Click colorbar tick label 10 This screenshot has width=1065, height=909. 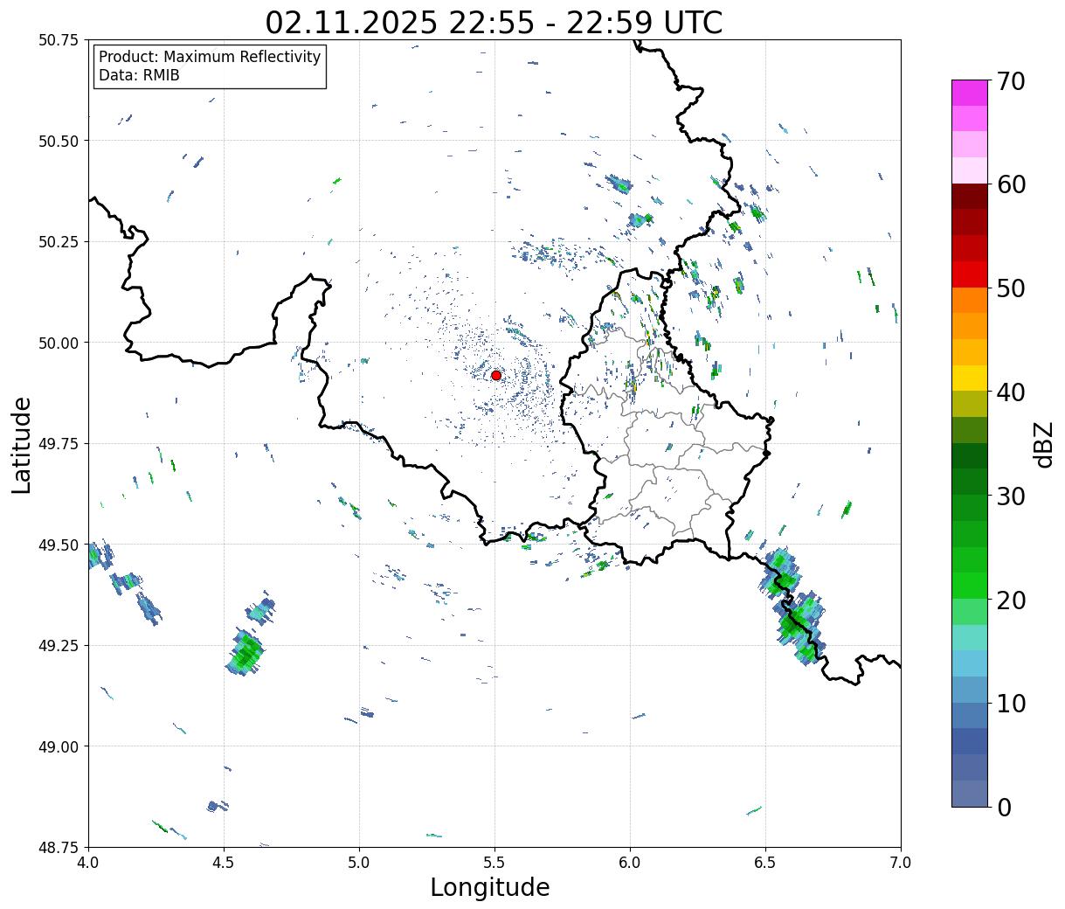click(x=1011, y=704)
